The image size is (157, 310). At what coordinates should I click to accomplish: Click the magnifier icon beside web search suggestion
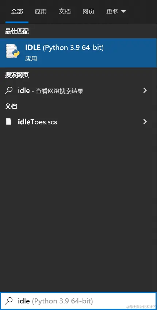coord(8,90)
